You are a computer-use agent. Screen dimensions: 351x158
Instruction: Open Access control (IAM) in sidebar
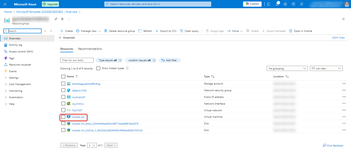(x=21, y=52)
